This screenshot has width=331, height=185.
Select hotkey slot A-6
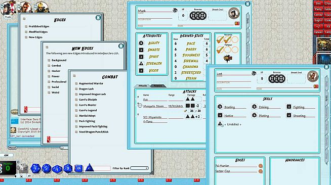141,180
